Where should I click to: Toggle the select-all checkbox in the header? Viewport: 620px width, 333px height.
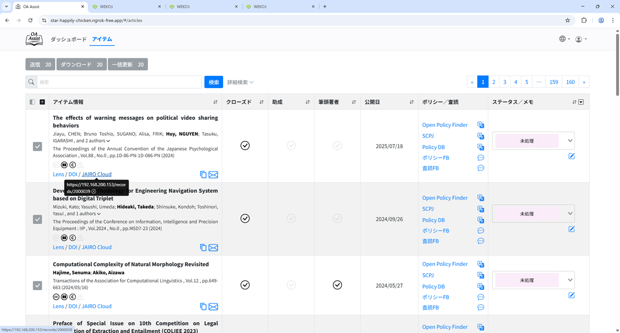[33, 101]
